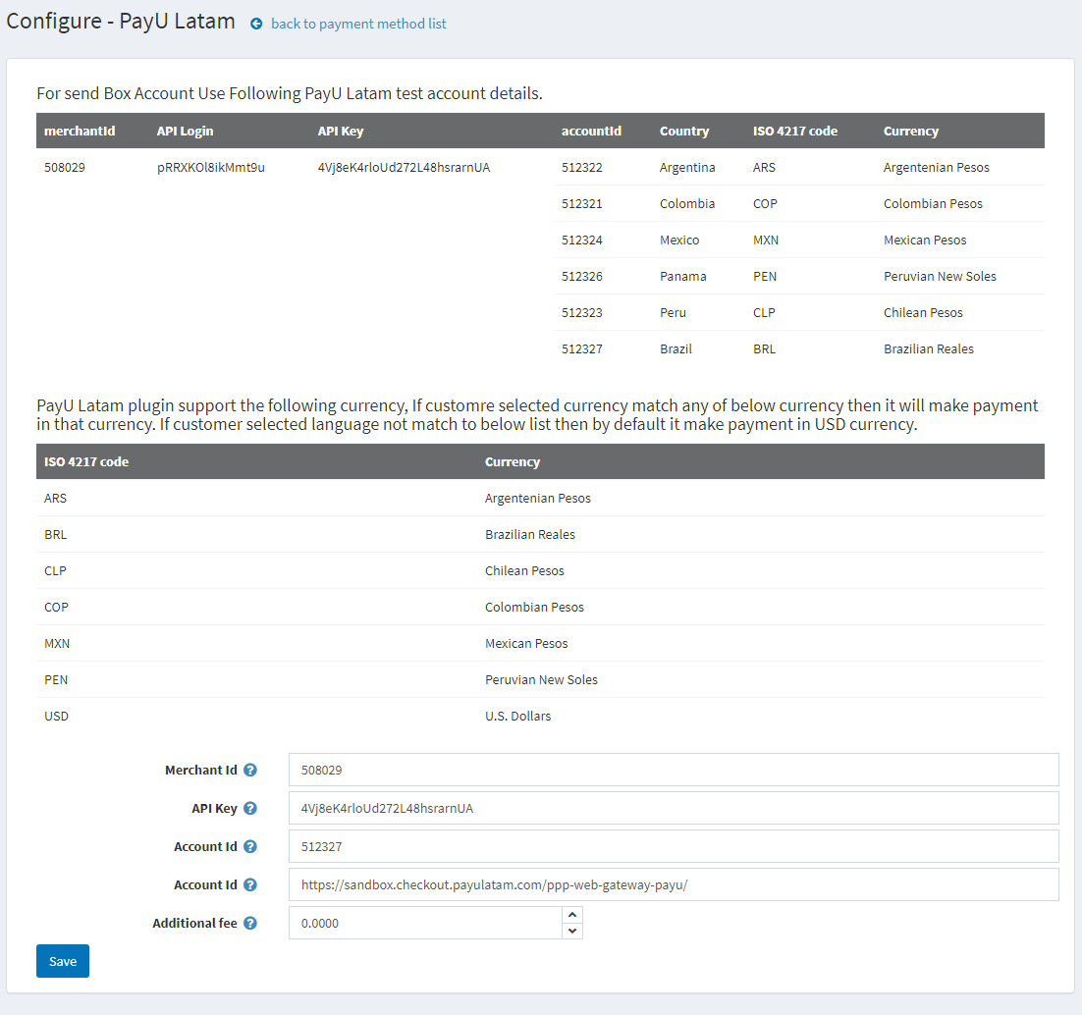1082x1015 pixels.
Task: Select accountId 512322 for Argentina
Action: tap(581, 168)
